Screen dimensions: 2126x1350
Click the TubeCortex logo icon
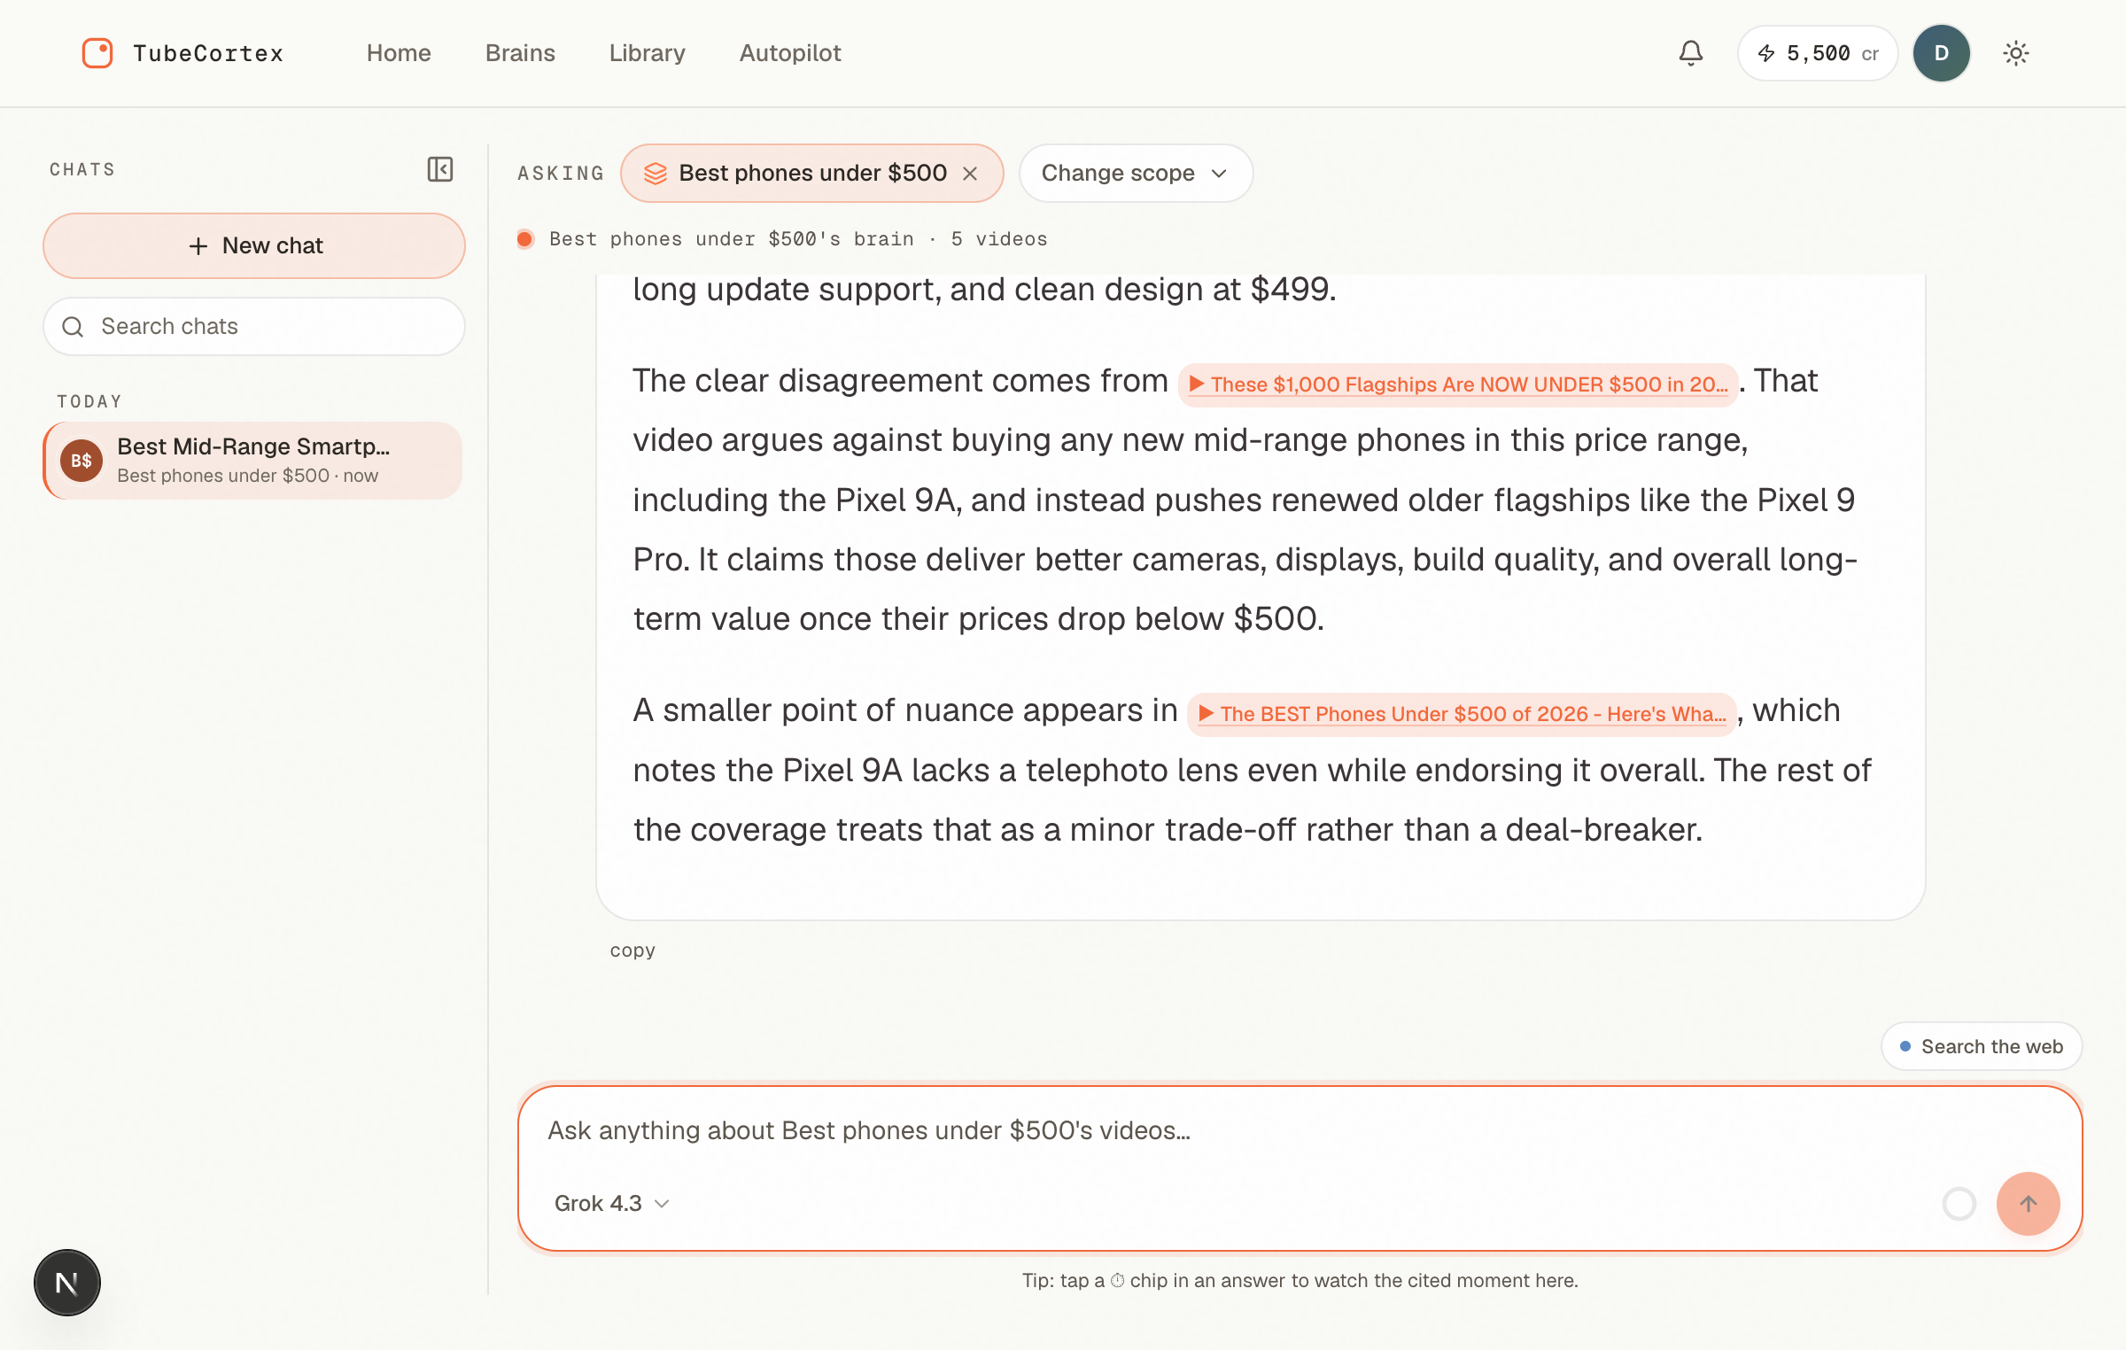[97, 53]
